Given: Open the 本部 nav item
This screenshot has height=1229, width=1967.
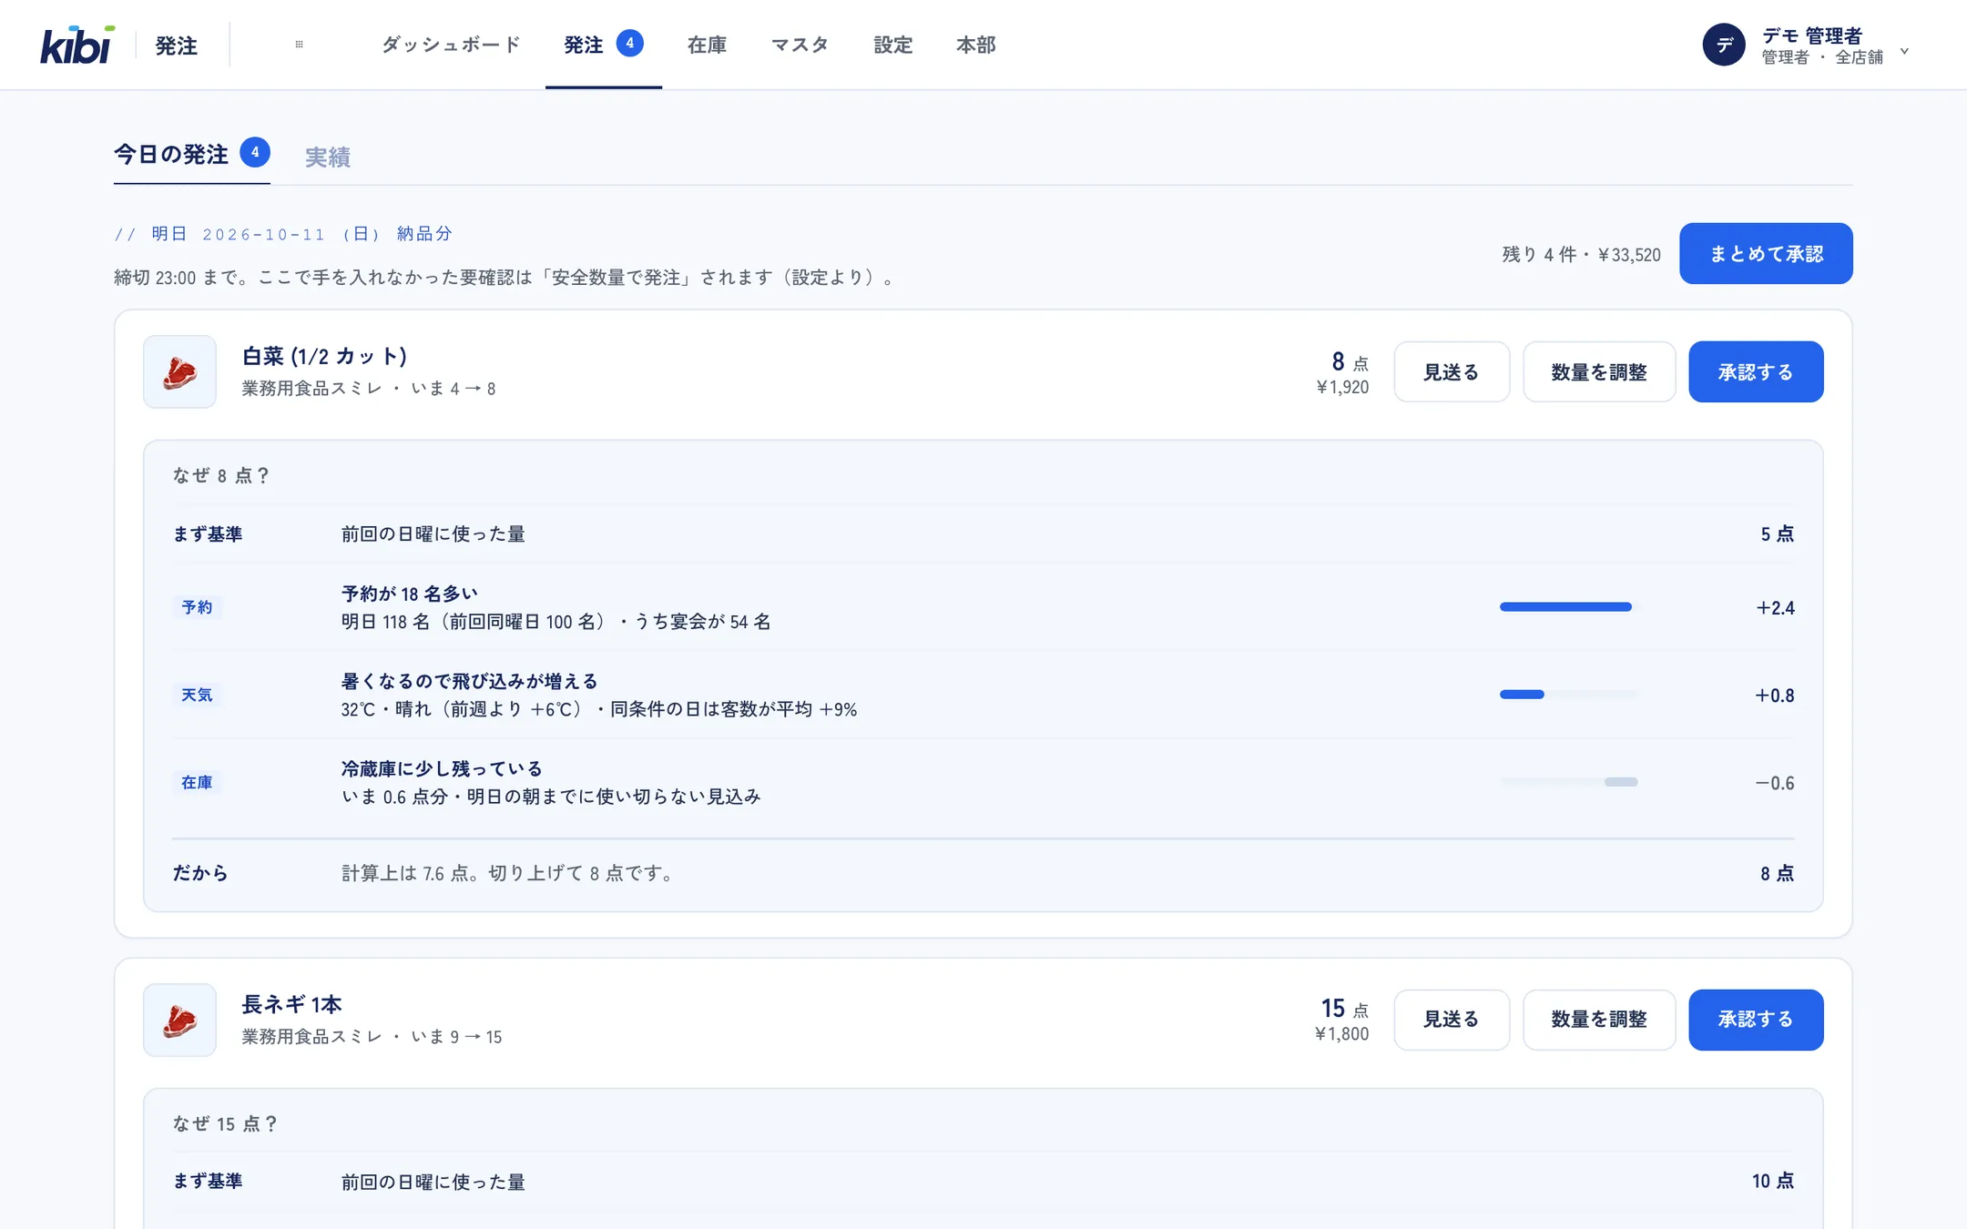Looking at the screenshot, I should click(976, 45).
